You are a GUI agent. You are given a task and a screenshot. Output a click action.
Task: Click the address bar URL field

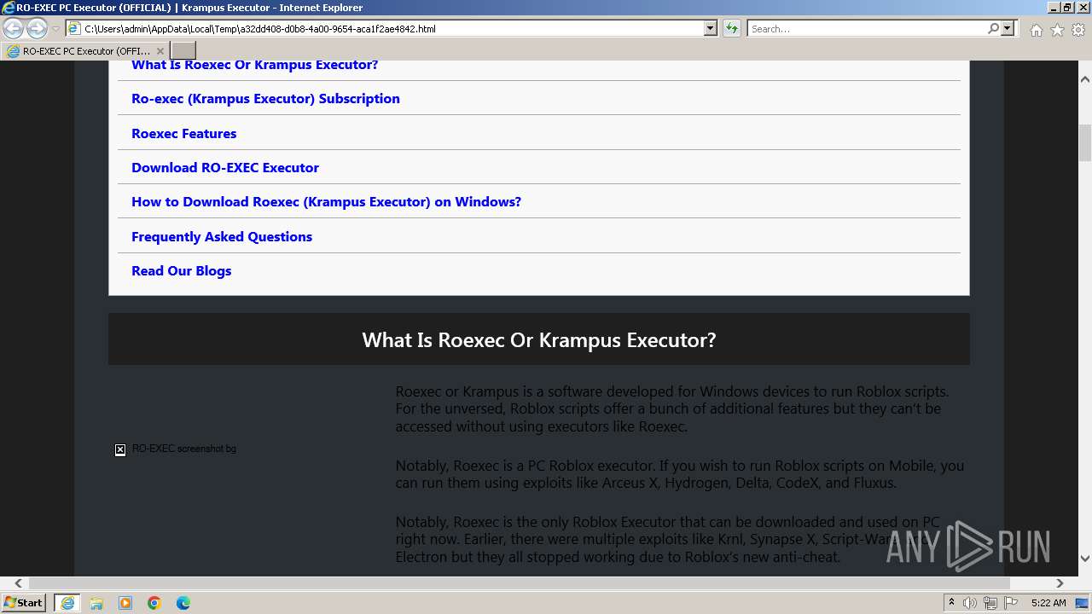(392, 28)
